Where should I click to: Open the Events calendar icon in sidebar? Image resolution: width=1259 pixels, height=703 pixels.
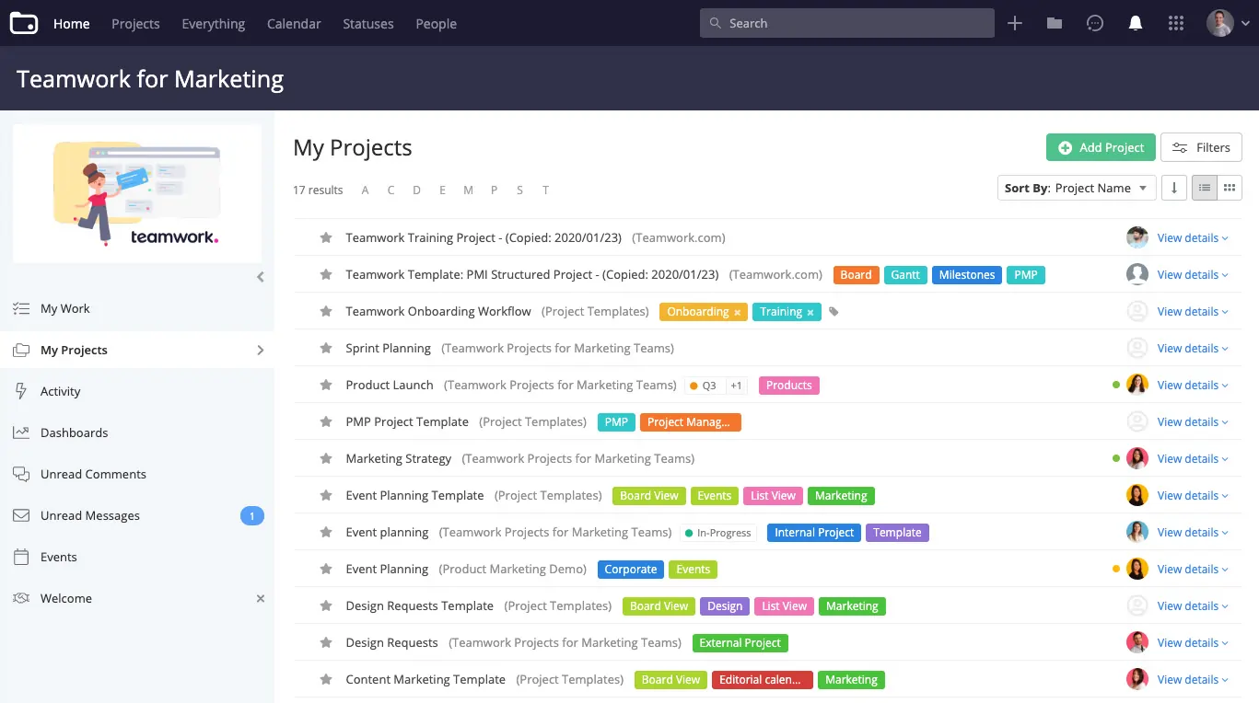coord(21,557)
